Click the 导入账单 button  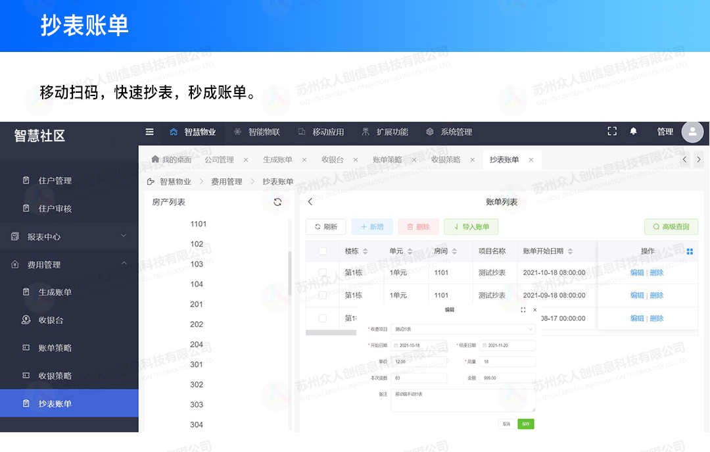click(x=471, y=227)
